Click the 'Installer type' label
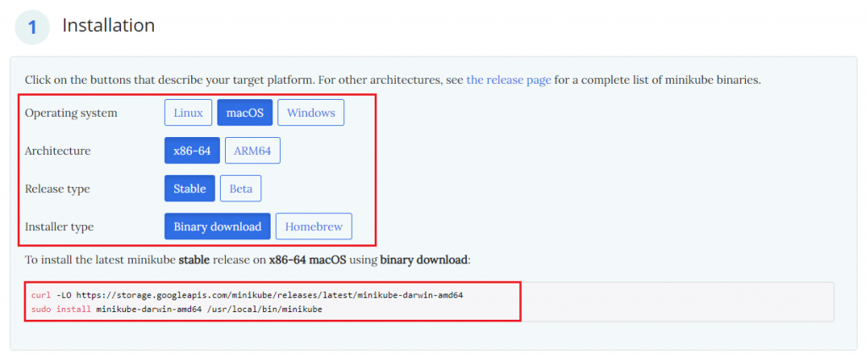 coord(59,227)
